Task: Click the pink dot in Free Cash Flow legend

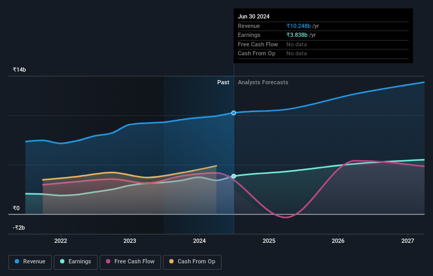Action: pos(108,261)
